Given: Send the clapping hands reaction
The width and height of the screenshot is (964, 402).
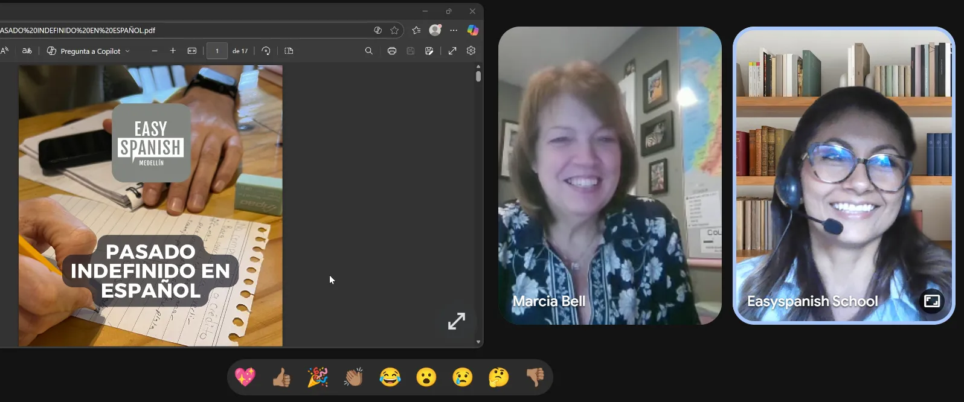Looking at the screenshot, I should pos(354,377).
